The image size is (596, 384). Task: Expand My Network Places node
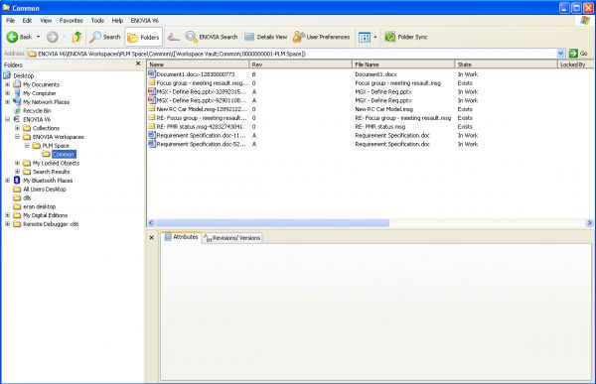click(x=7, y=102)
